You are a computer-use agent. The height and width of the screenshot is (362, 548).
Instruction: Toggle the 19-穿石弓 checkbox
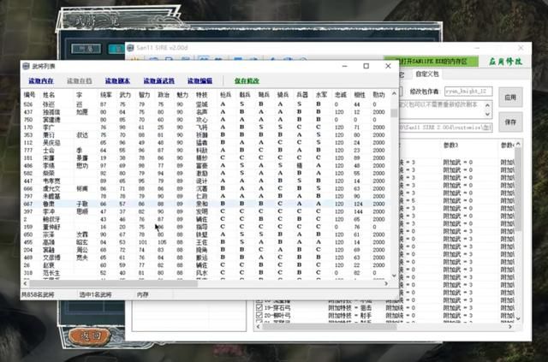click(259, 308)
